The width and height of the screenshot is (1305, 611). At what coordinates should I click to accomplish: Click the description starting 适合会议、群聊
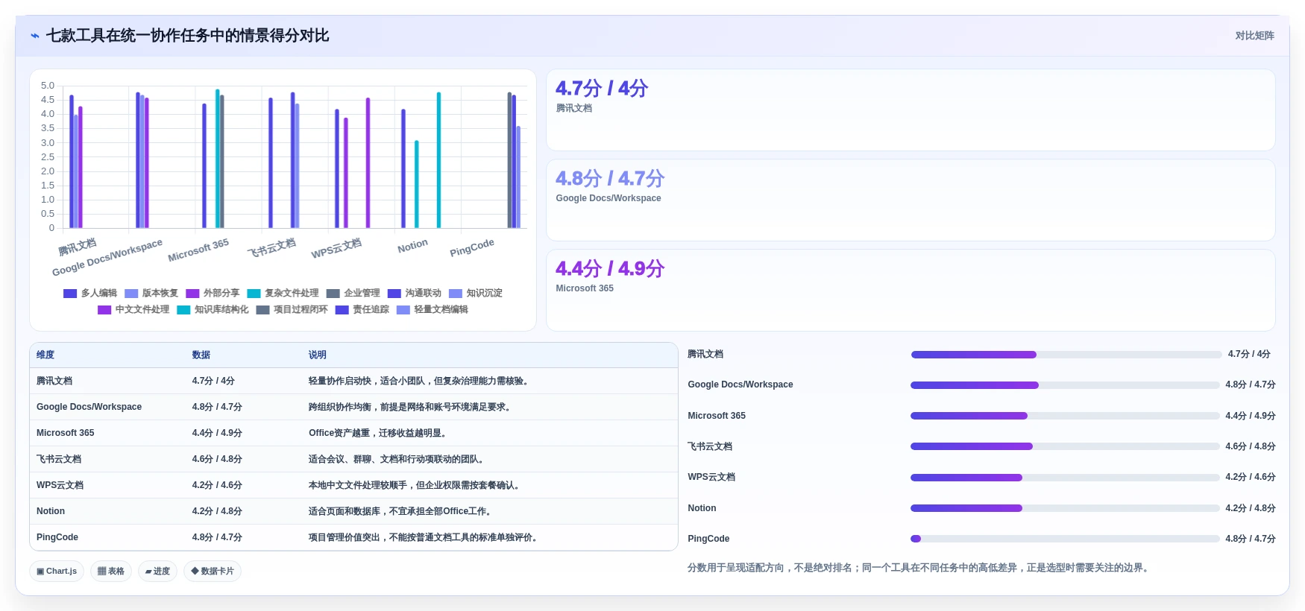[x=398, y=460]
